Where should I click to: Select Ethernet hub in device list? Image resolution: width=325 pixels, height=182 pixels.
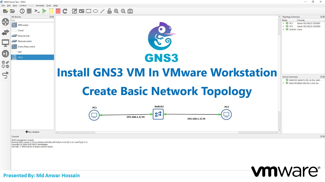click(32, 36)
